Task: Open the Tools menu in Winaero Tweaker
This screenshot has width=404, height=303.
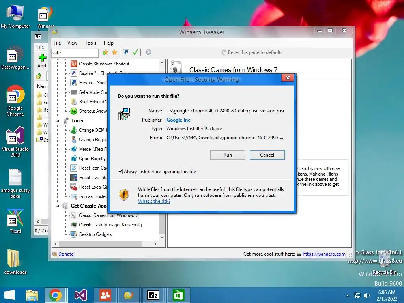Action: [90, 43]
